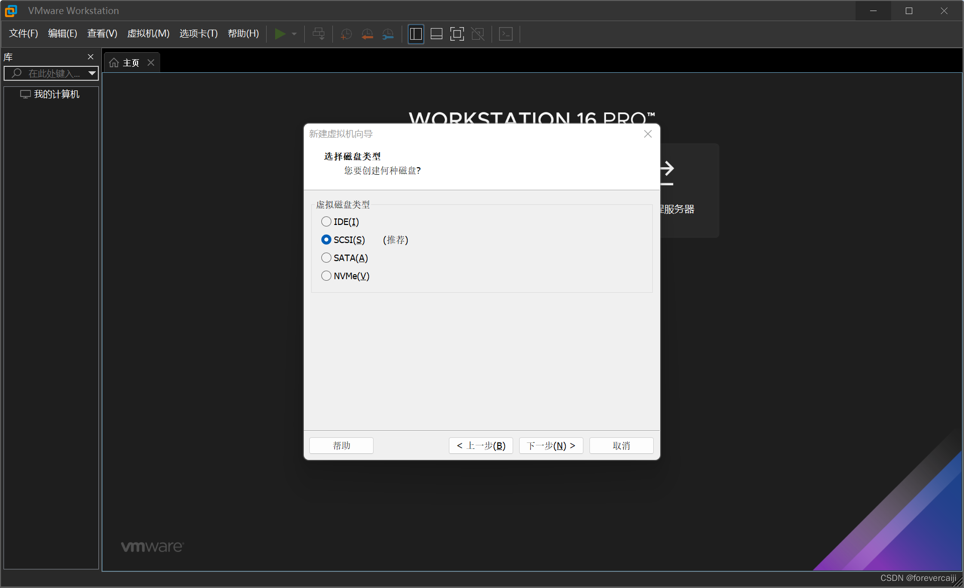
Task: Click the console view terminal icon
Action: point(506,34)
